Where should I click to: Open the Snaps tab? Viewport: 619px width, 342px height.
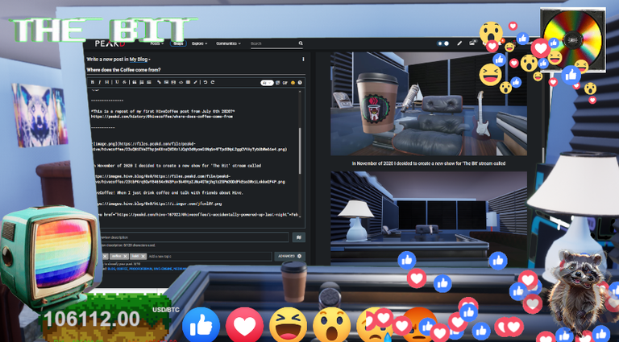178,43
